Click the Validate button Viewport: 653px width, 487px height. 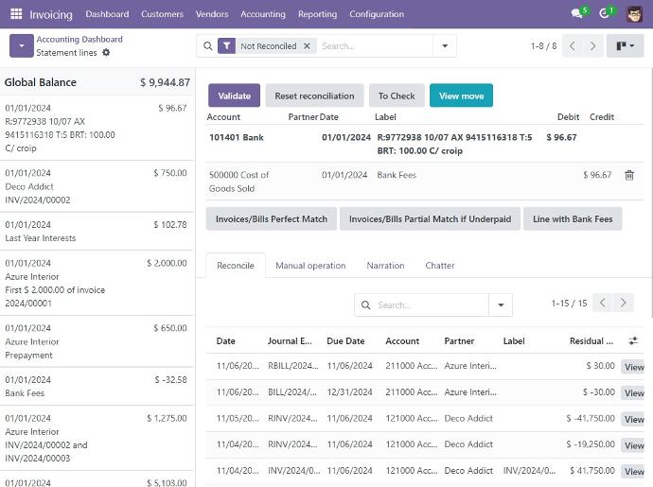235,96
